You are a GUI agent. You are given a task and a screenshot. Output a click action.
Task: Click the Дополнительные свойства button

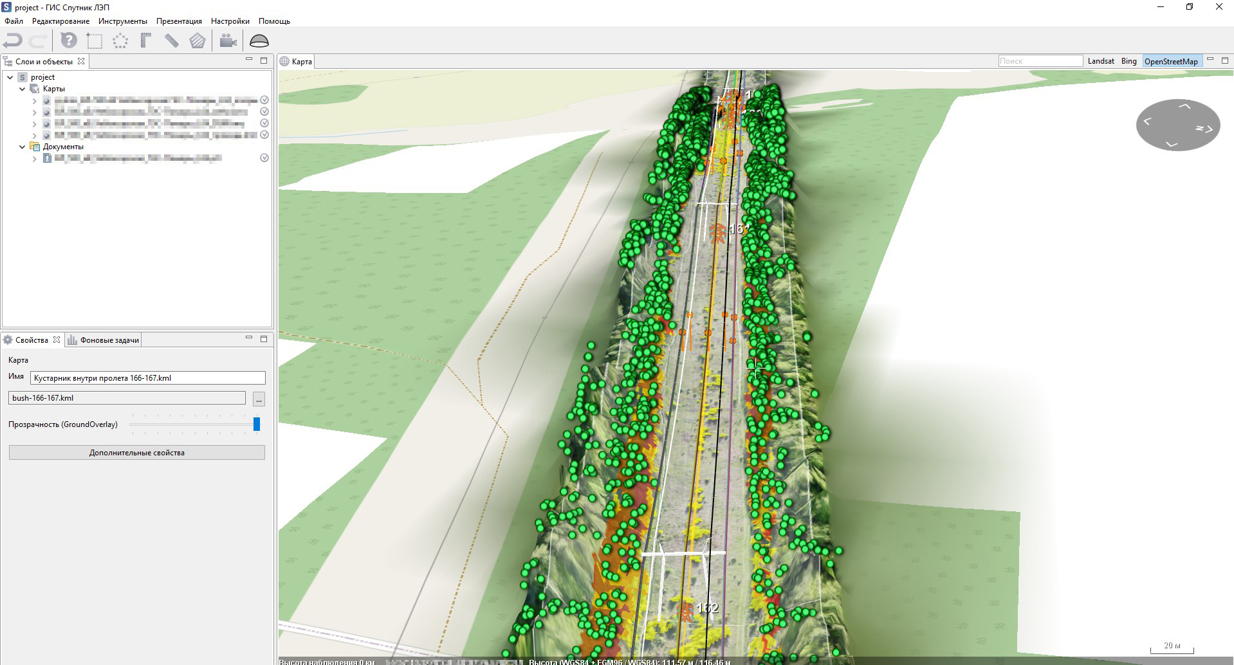click(137, 453)
